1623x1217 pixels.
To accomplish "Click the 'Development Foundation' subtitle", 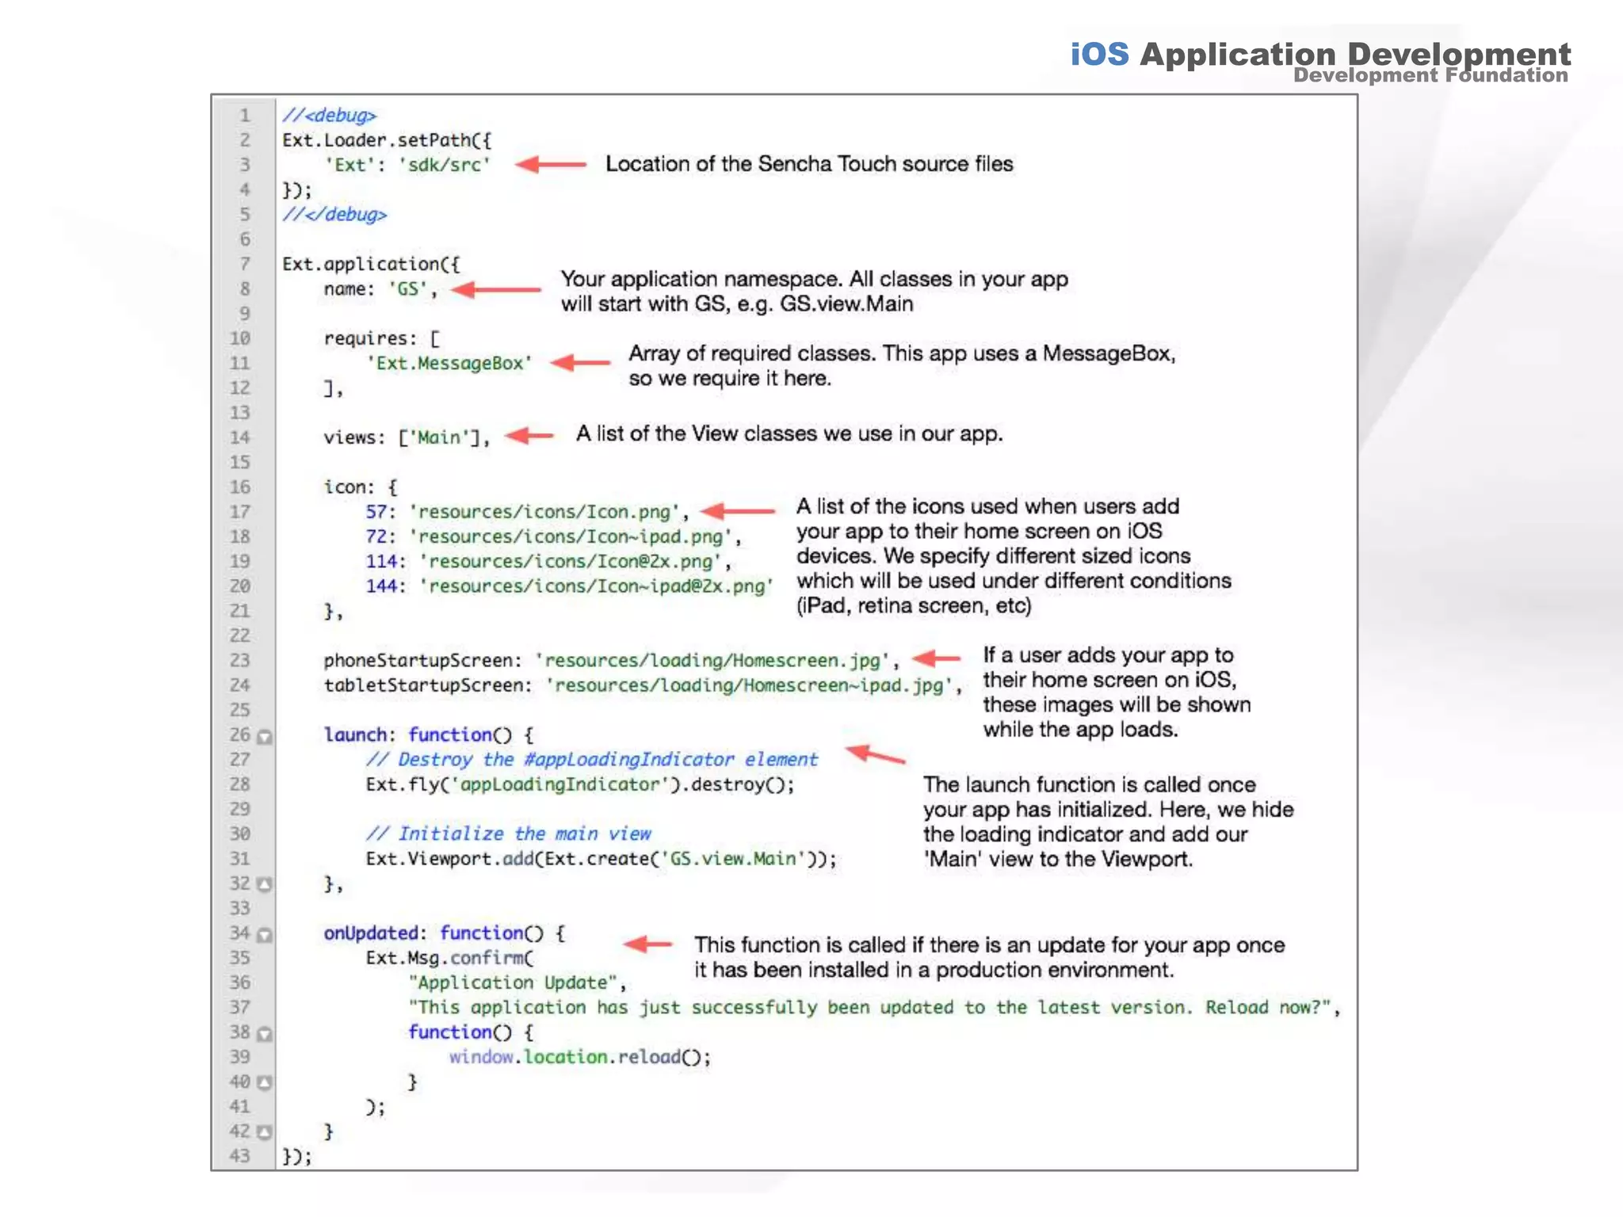I will tap(1430, 75).
